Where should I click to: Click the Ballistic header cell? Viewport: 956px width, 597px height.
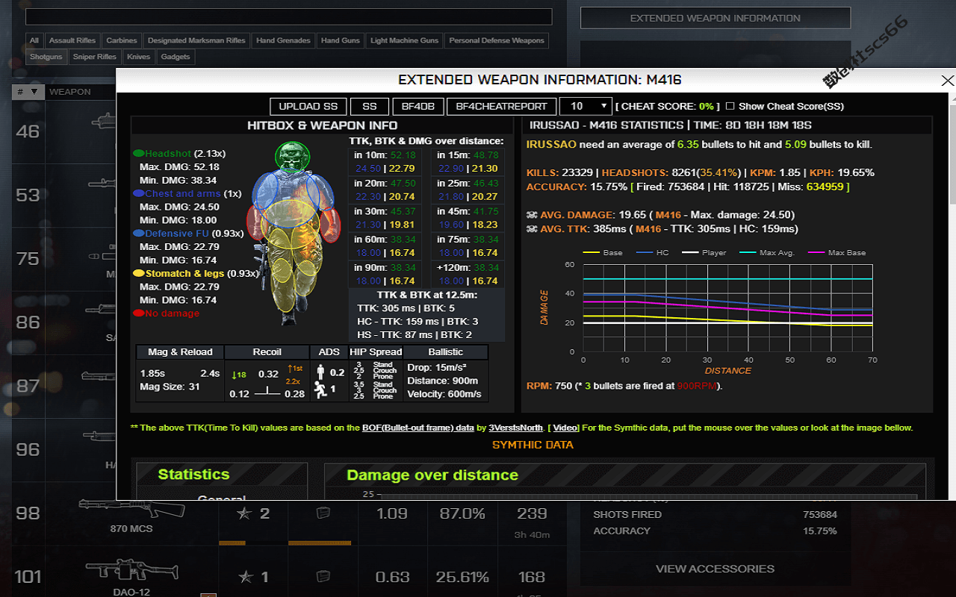tap(446, 351)
